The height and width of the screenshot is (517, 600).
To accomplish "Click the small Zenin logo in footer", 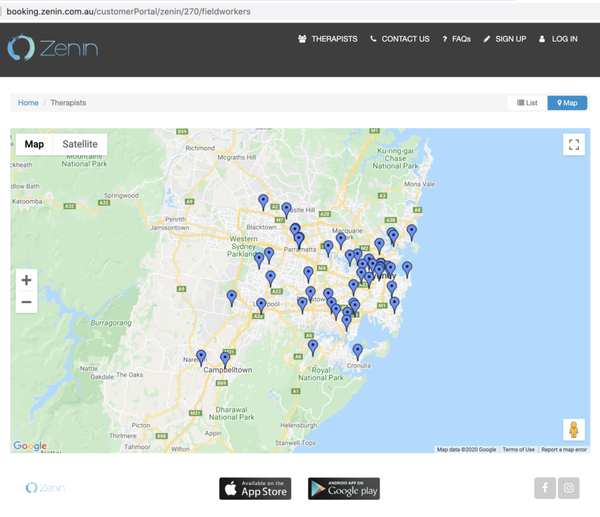I will pyautogui.click(x=45, y=488).
